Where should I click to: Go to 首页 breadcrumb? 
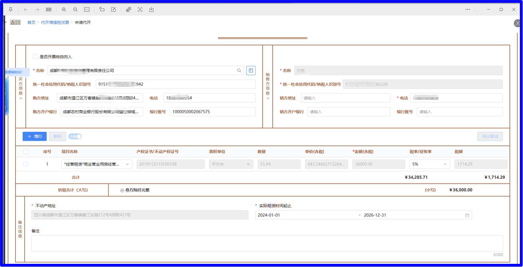pyautogui.click(x=31, y=22)
